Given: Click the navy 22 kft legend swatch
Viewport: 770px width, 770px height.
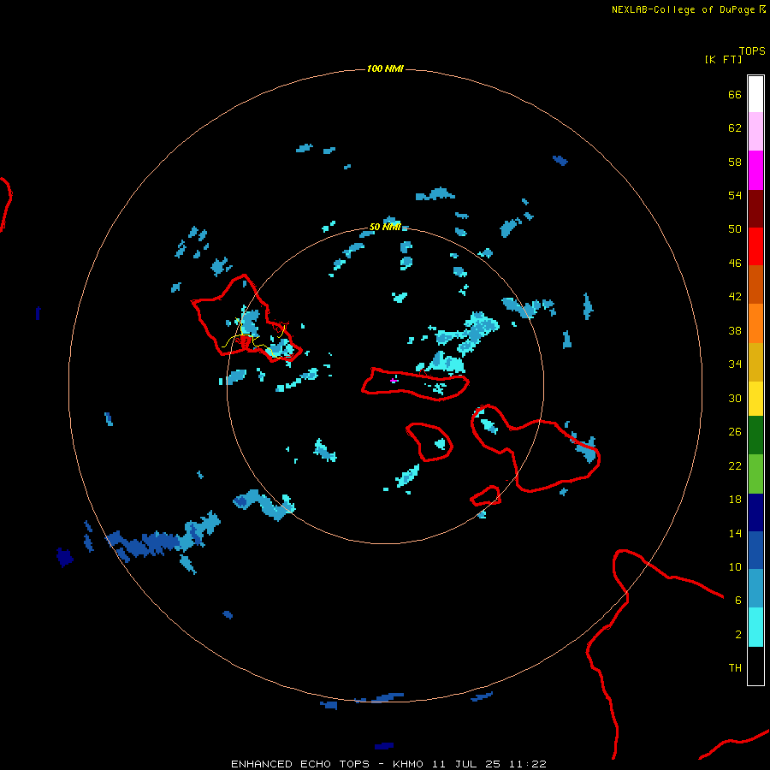Looking at the screenshot, I should (755, 512).
